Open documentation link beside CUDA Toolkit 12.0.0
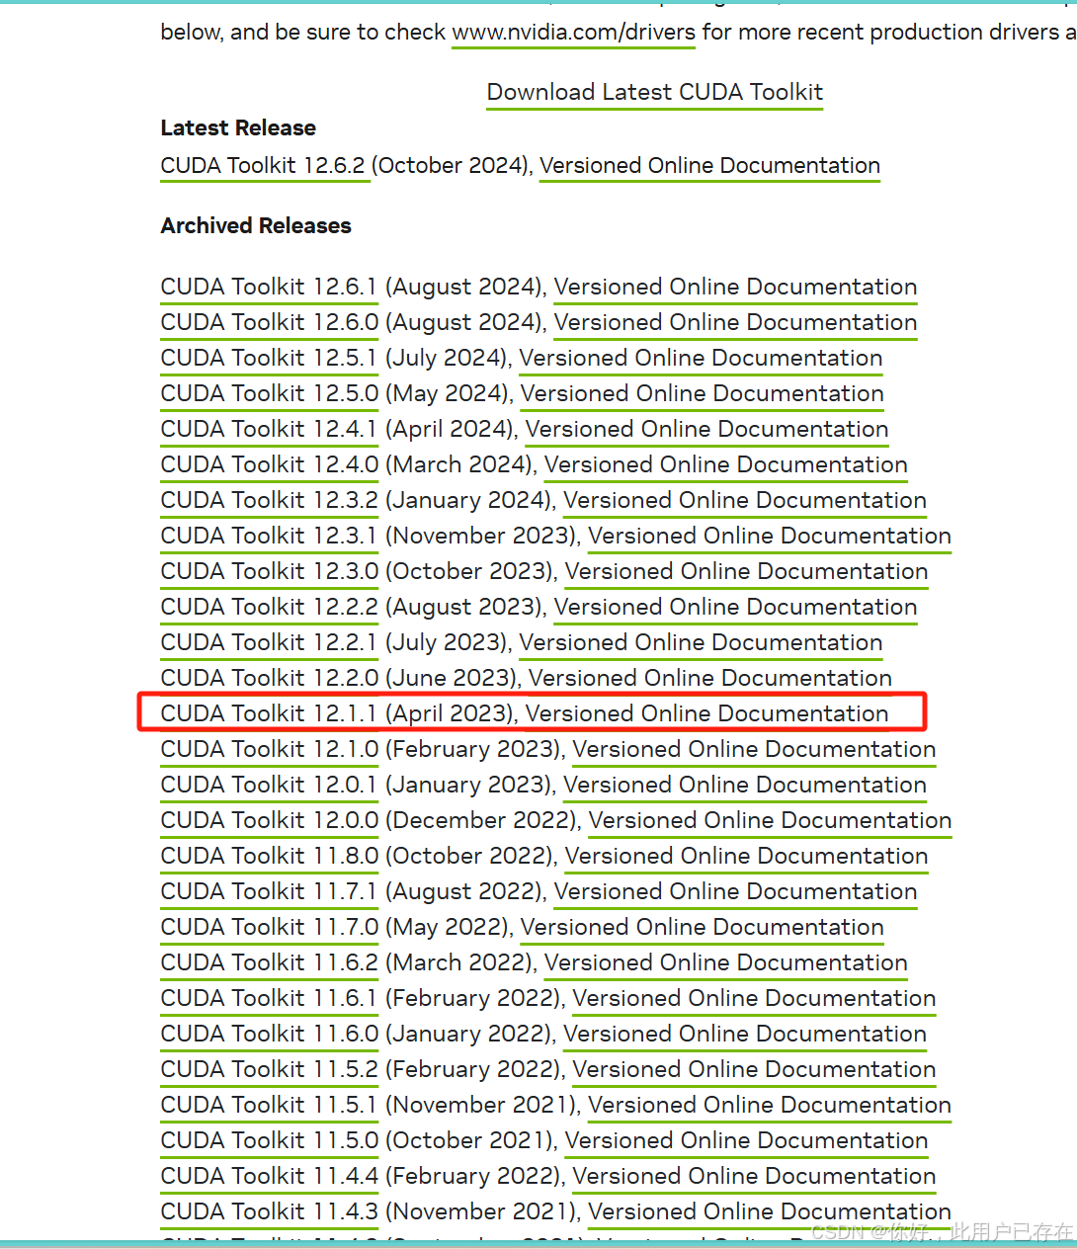Image resolution: width=1077 pixels, height=1249 pixels. click(x=771, y=820)
